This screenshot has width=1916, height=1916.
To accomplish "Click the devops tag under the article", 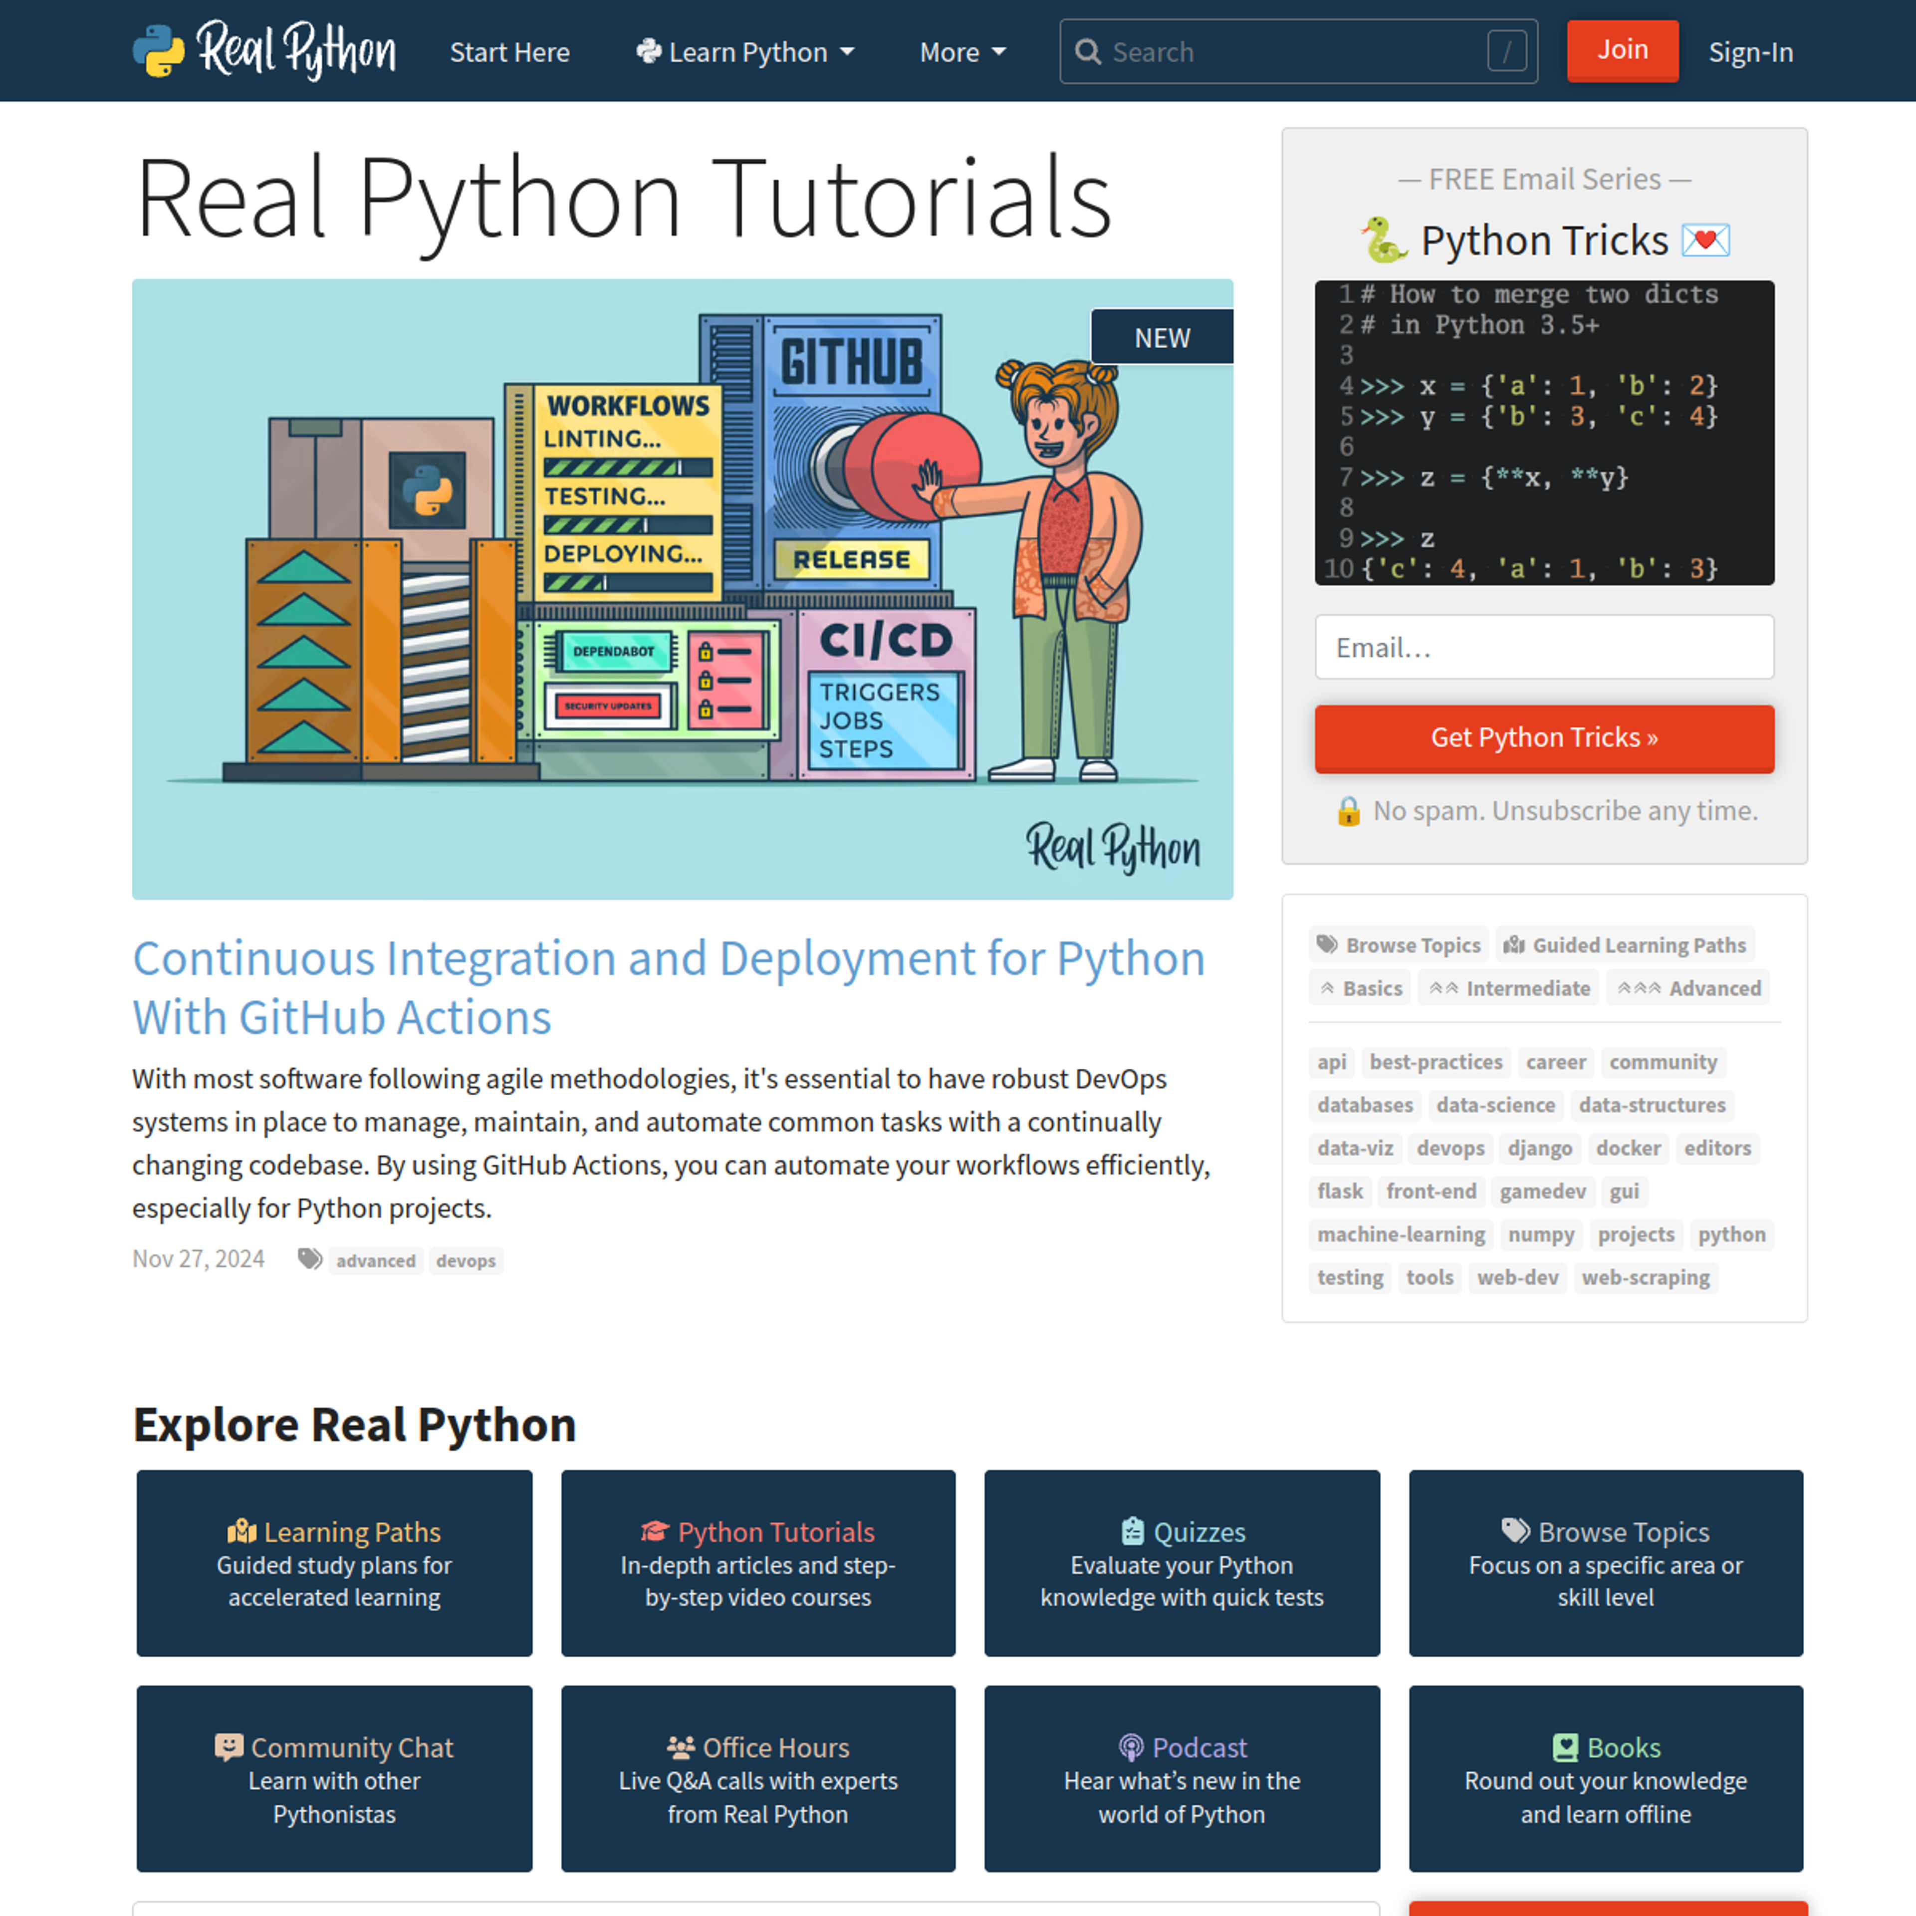I will (x=465, y=1260).
